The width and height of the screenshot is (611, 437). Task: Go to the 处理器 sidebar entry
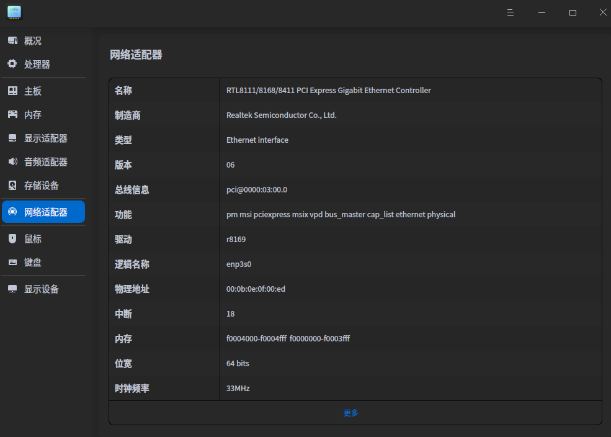pyautogui.click(x=37, y=65)
